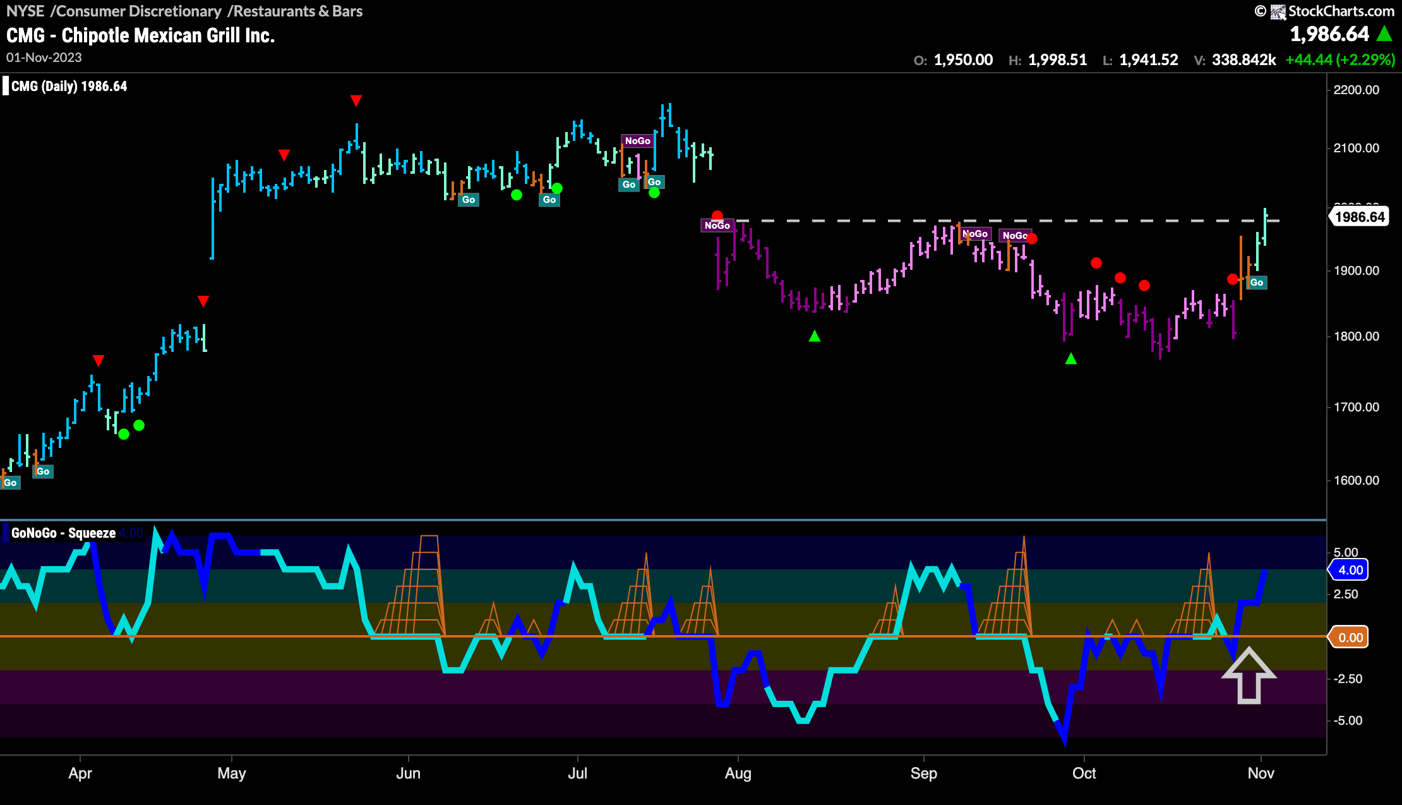
Task: Select the red triangle marker in late April
Action: point(203,301)
